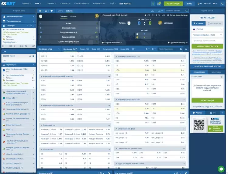Switch stats view to Таблица
The width and height of the screenshot is (228, 174).
click(64, 16)
